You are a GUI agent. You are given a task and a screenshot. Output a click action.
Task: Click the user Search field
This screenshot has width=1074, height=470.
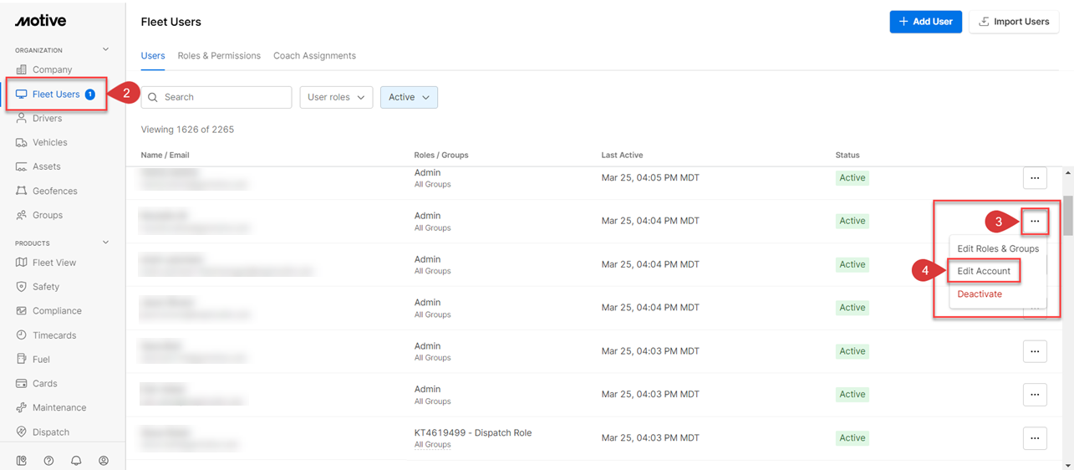(x=216, y=97)
